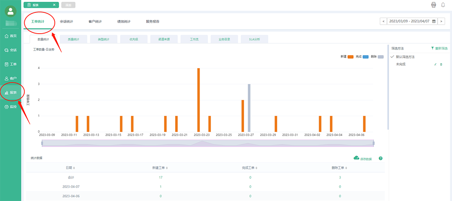This screenshot has width=452, height=201.
Task: Open 工单 tickets in the sidebar
Action: point(11,64)
